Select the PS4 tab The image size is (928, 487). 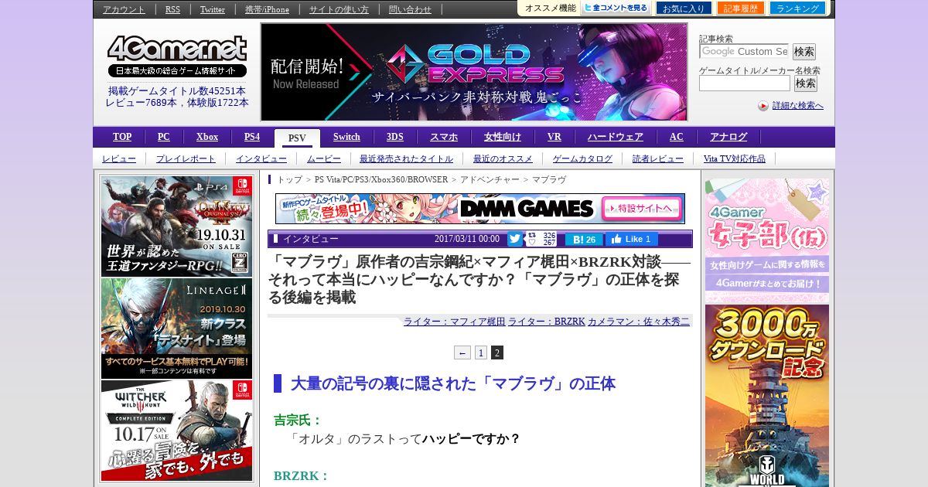point(252,137)
